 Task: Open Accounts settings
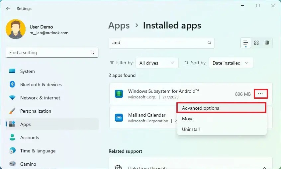(x=52, y=138)
